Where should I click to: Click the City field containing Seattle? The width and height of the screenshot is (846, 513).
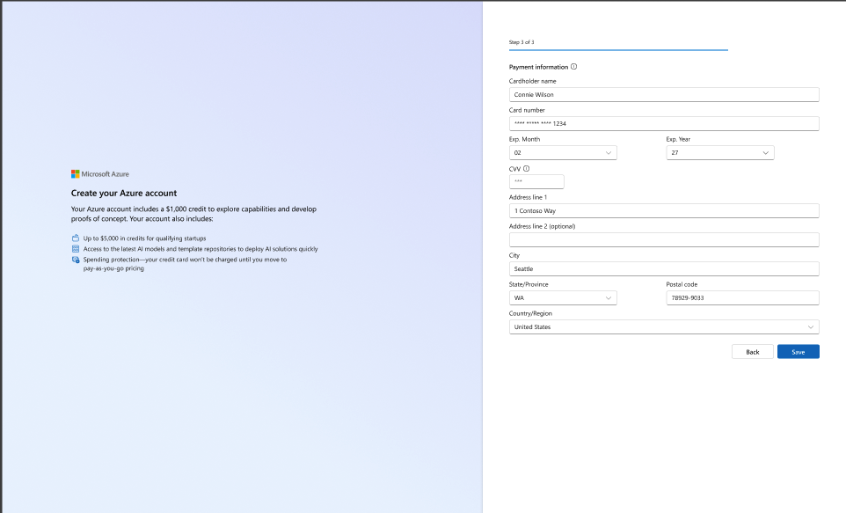(x=664, y=269)
